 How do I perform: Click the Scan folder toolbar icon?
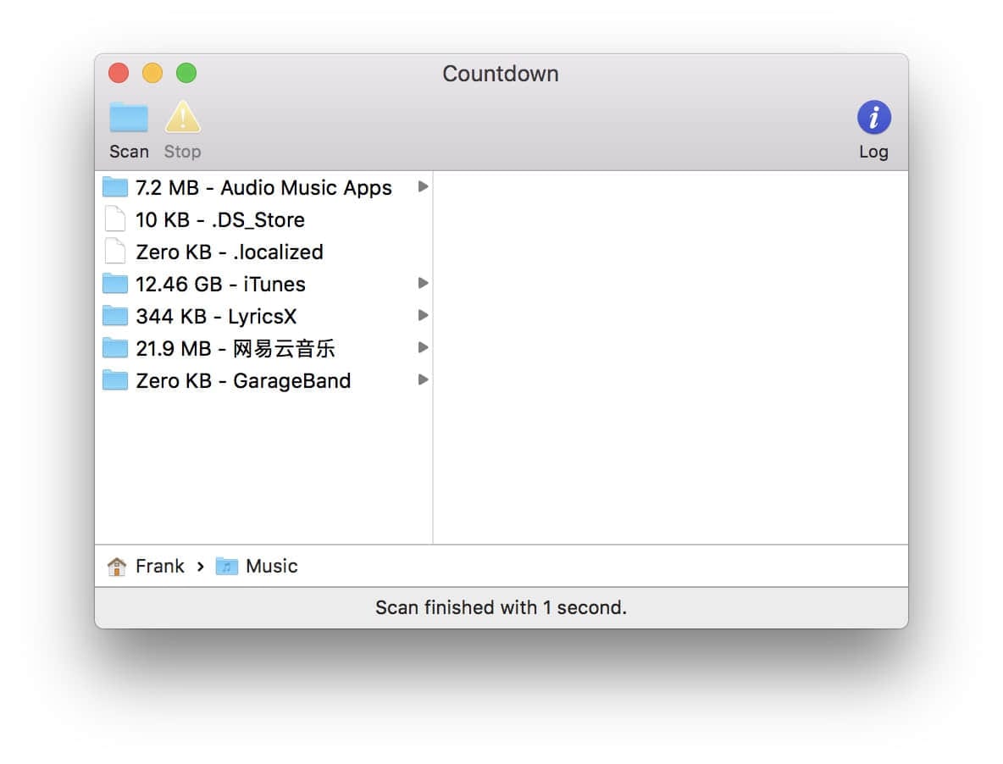click(x=129, y=117)
